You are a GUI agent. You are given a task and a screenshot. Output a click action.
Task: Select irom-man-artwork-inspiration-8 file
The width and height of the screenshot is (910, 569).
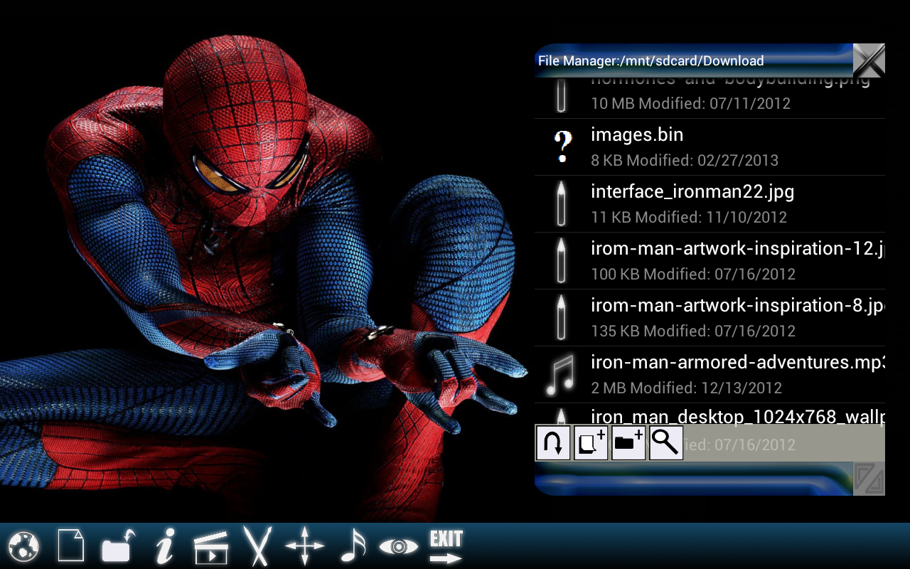pyautogui.click(x=710, y=318)
